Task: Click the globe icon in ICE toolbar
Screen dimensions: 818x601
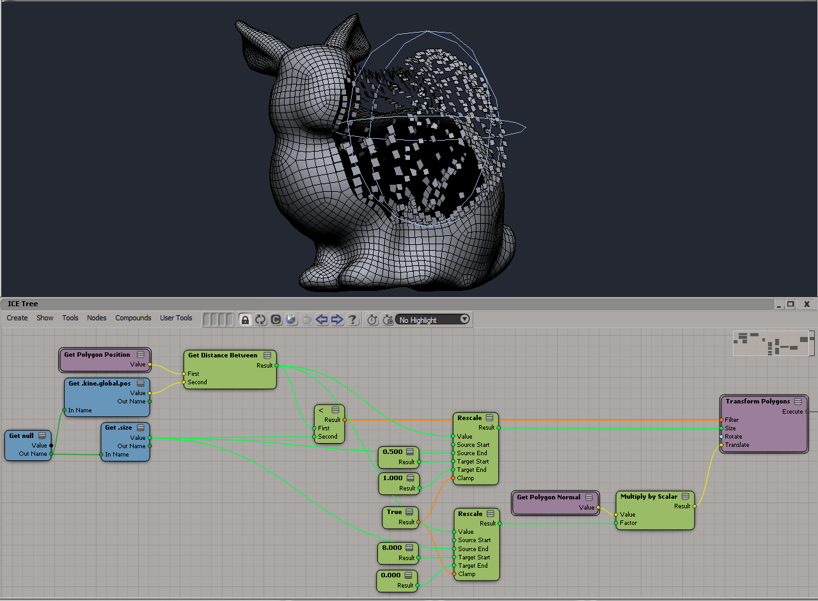Action: (291, 320)
